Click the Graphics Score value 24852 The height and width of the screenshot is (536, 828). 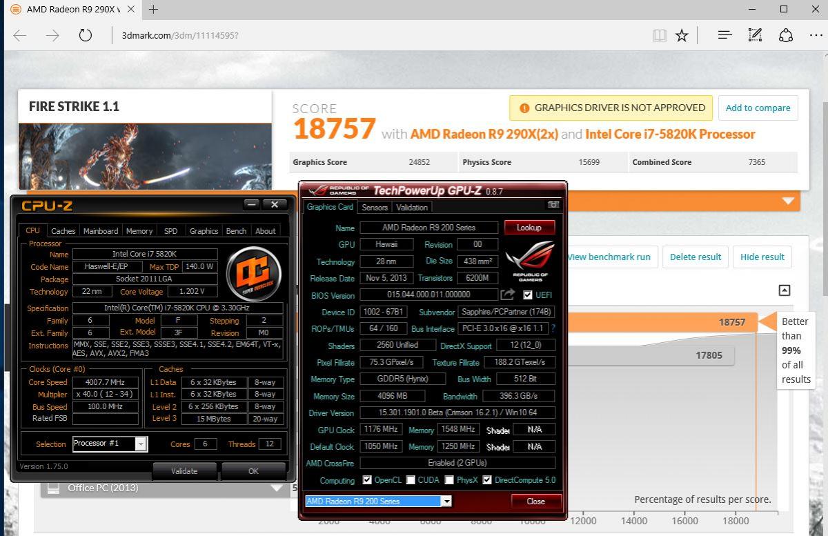419,162
